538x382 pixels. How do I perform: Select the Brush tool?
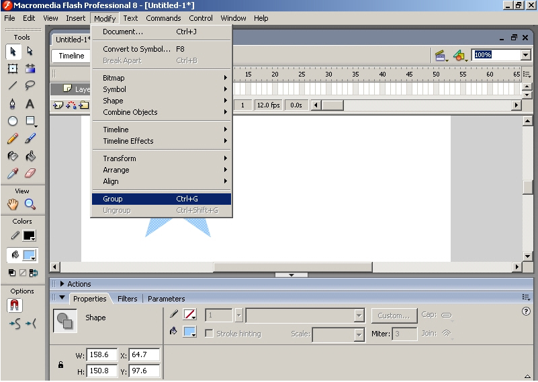[30, 138]
